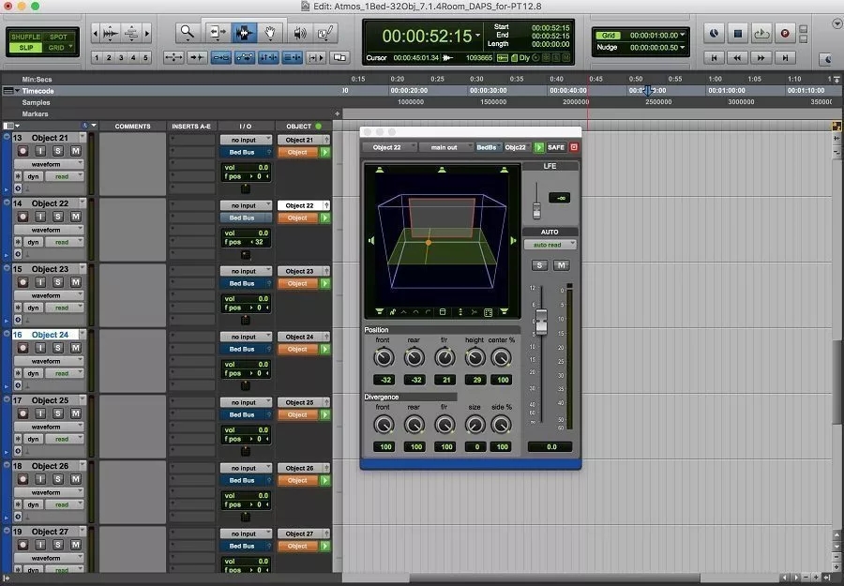Record-enable the Object 24 track

pyautogui.click(x=23, y=348)
